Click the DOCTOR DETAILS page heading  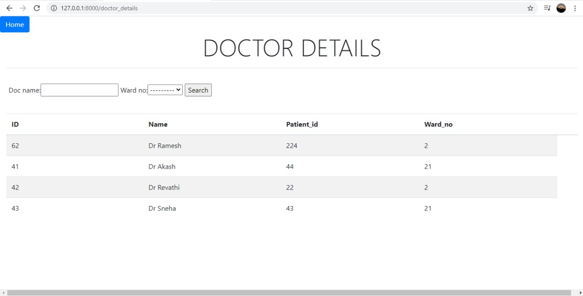point(291,47)
